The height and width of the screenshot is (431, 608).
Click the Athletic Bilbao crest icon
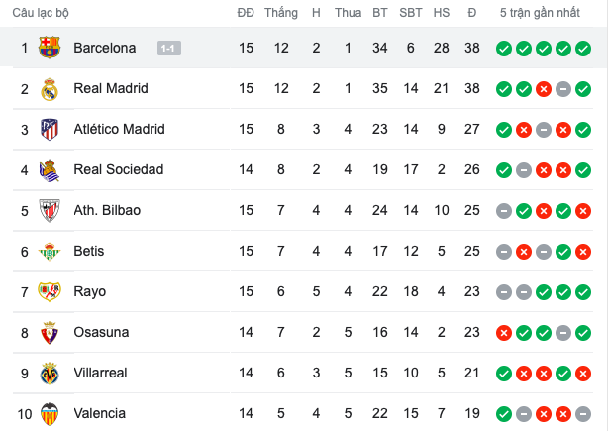tap(50, 210)
